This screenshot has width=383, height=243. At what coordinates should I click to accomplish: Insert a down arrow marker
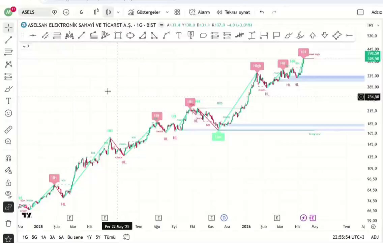click(x=325, y=35)
